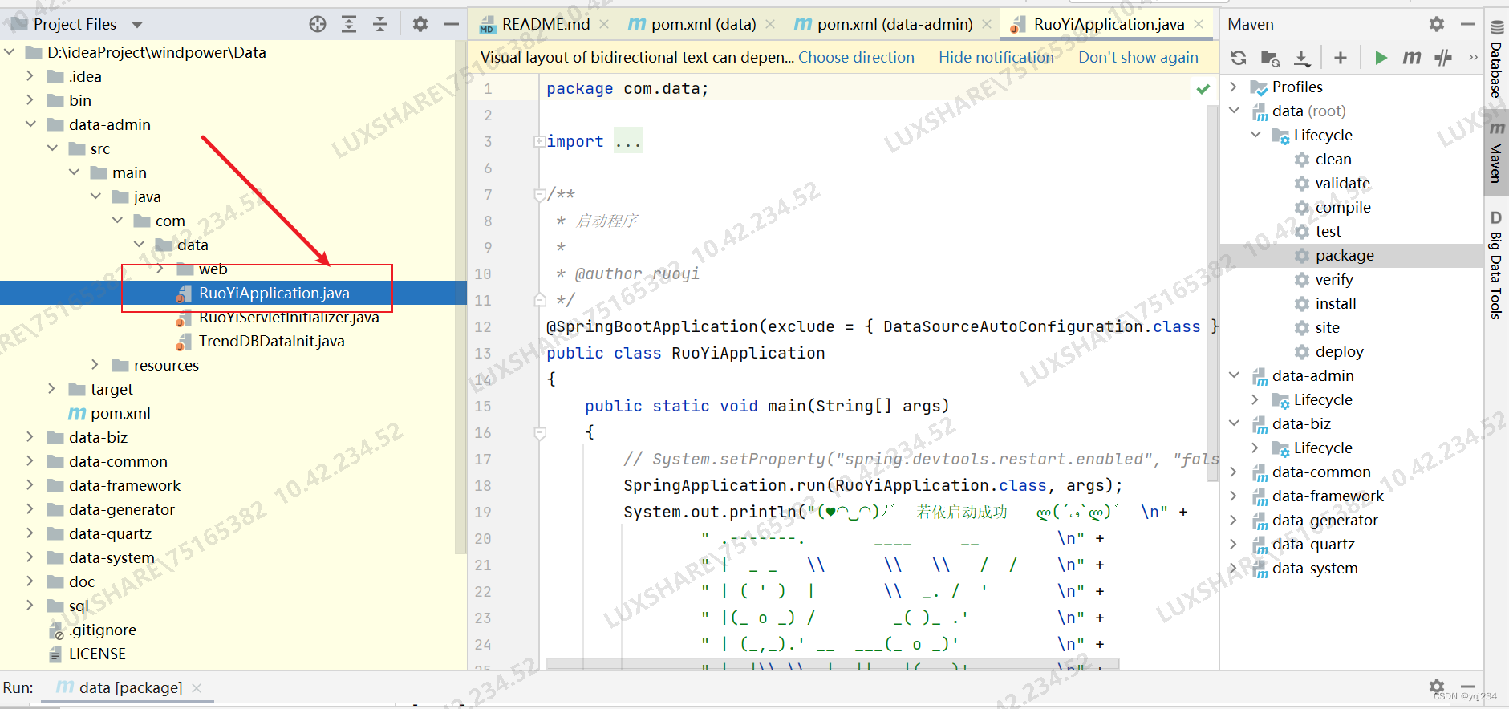Expand the data-biz folder in project tree
Image resolution: width=1509 pixels, height=709 pixels.
30,437
